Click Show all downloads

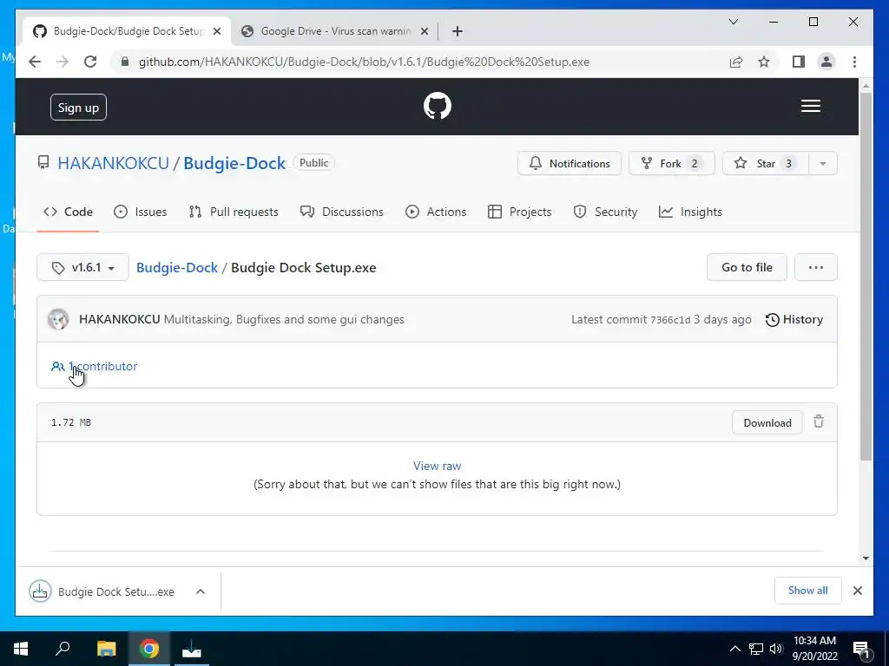(808, 591)
